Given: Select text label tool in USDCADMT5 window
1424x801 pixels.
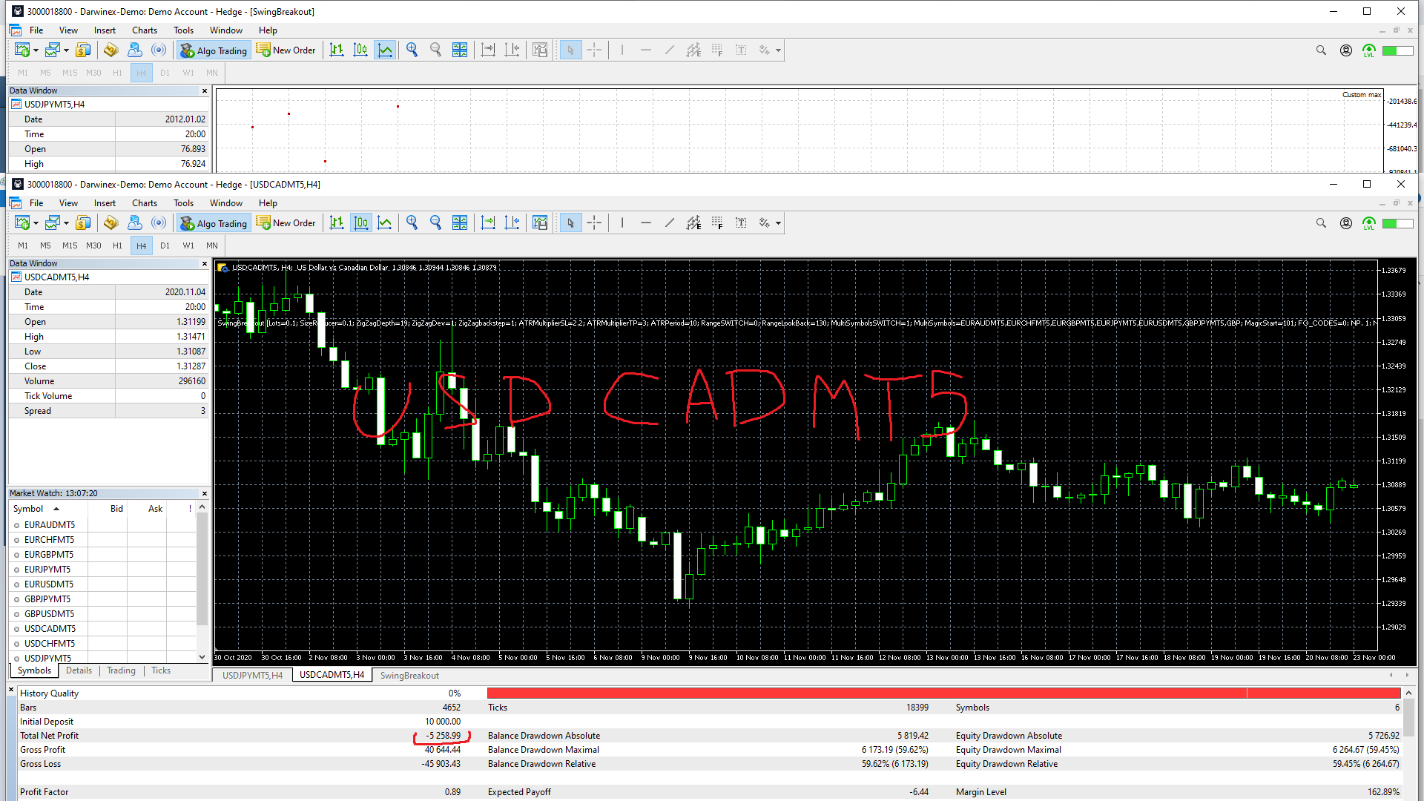Looking at the screenshot, I should coord(741,223).
